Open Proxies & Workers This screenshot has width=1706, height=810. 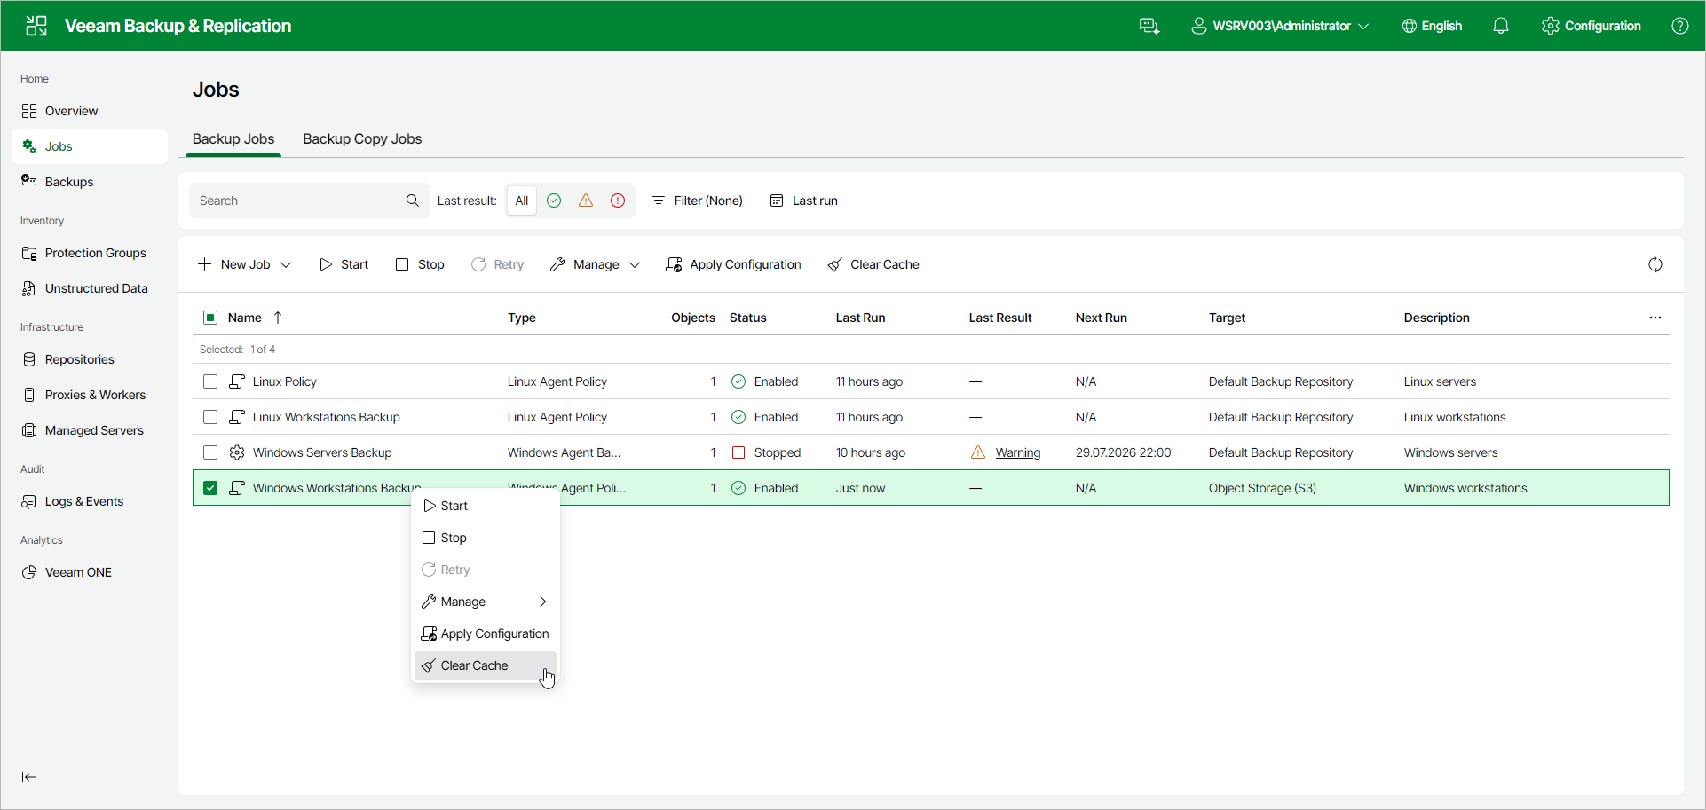(89, 395)
